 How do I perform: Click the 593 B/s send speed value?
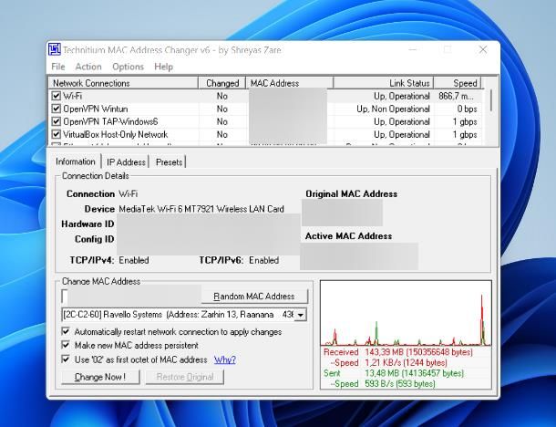pyautogui.click(x=399, y=384)
